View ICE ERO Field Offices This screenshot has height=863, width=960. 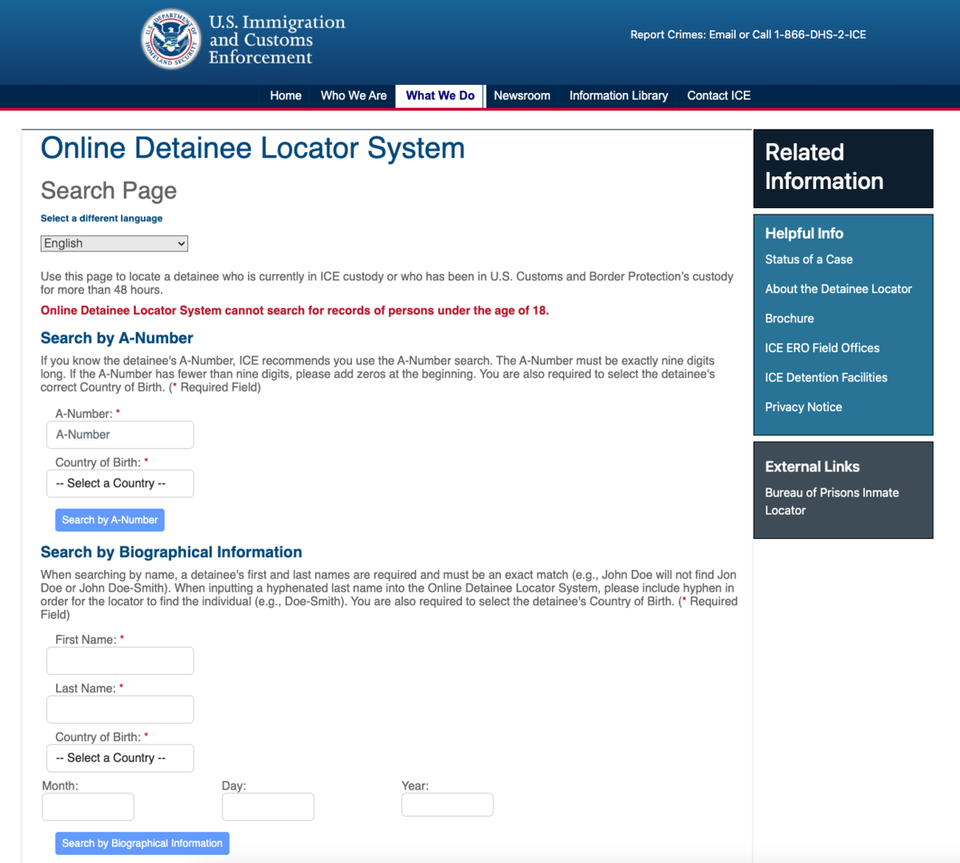[x=822, y=347]
